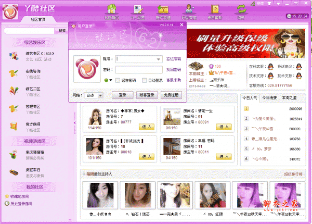
Task: Open the title bar menu down-arrow
Action: coord(278,4)
